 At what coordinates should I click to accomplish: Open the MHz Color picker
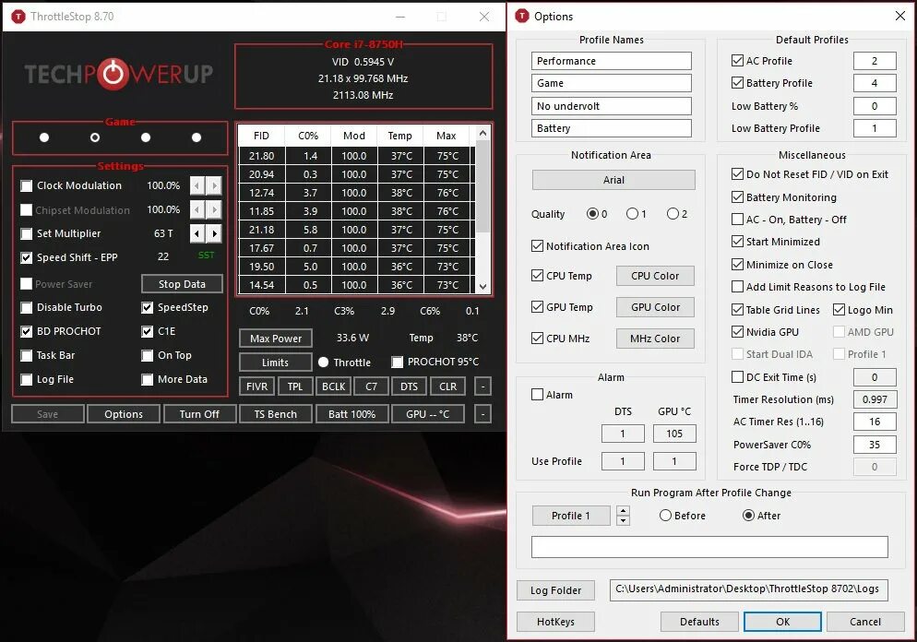pos(655,339)
